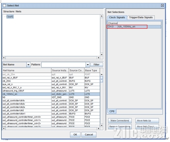Select net row ext_rst_n_IBUF
This screenshot has width=170, height=142.
pyautogui.click(x=51, y=78)
